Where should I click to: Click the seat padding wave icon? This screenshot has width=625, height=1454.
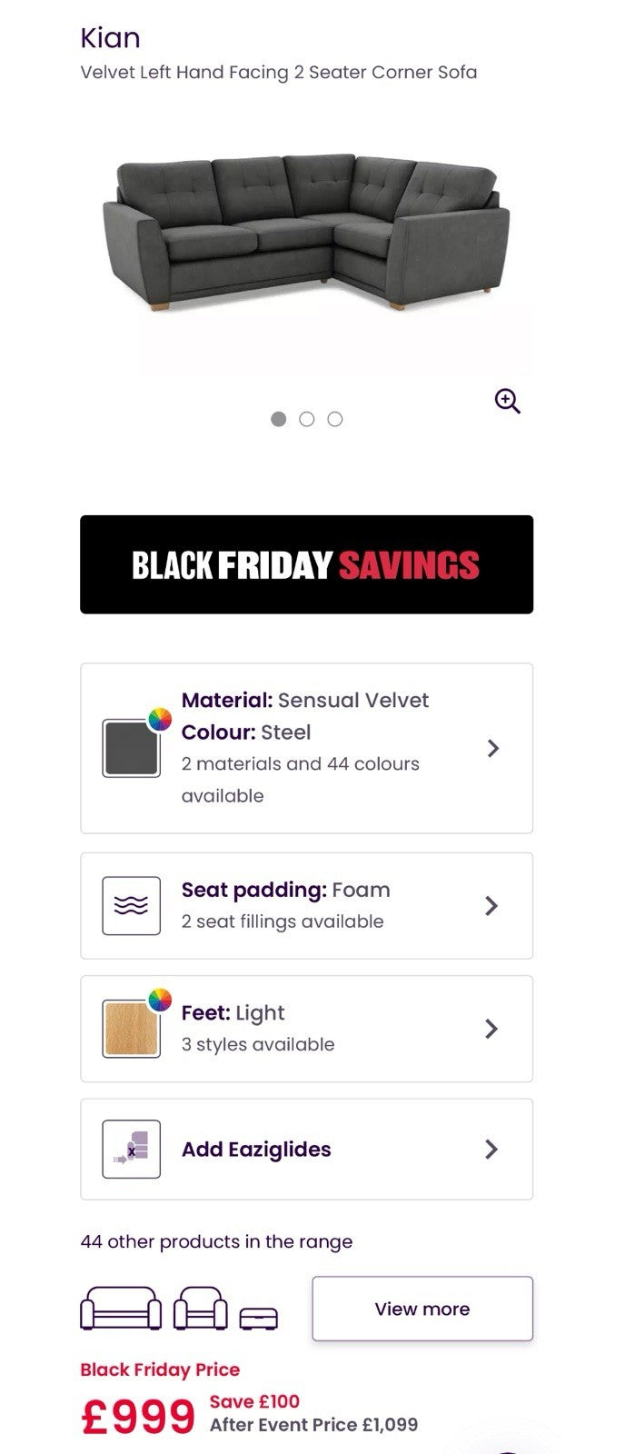132,906
